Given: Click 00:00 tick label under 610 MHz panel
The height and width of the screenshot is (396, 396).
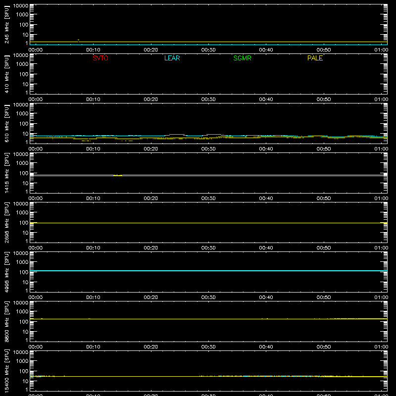Looking at the screenshot, I should pyautogui.click(x=36, y=149).
